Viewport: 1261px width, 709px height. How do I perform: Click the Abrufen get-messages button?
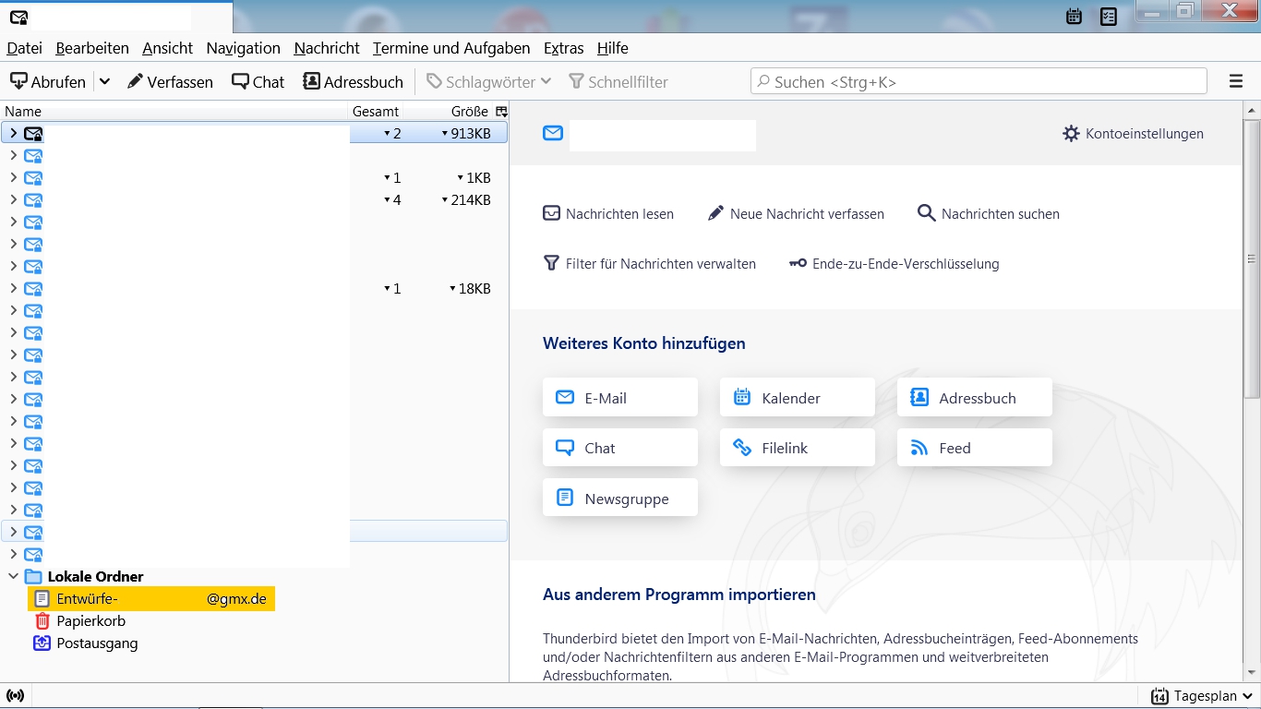pos(48,81)
